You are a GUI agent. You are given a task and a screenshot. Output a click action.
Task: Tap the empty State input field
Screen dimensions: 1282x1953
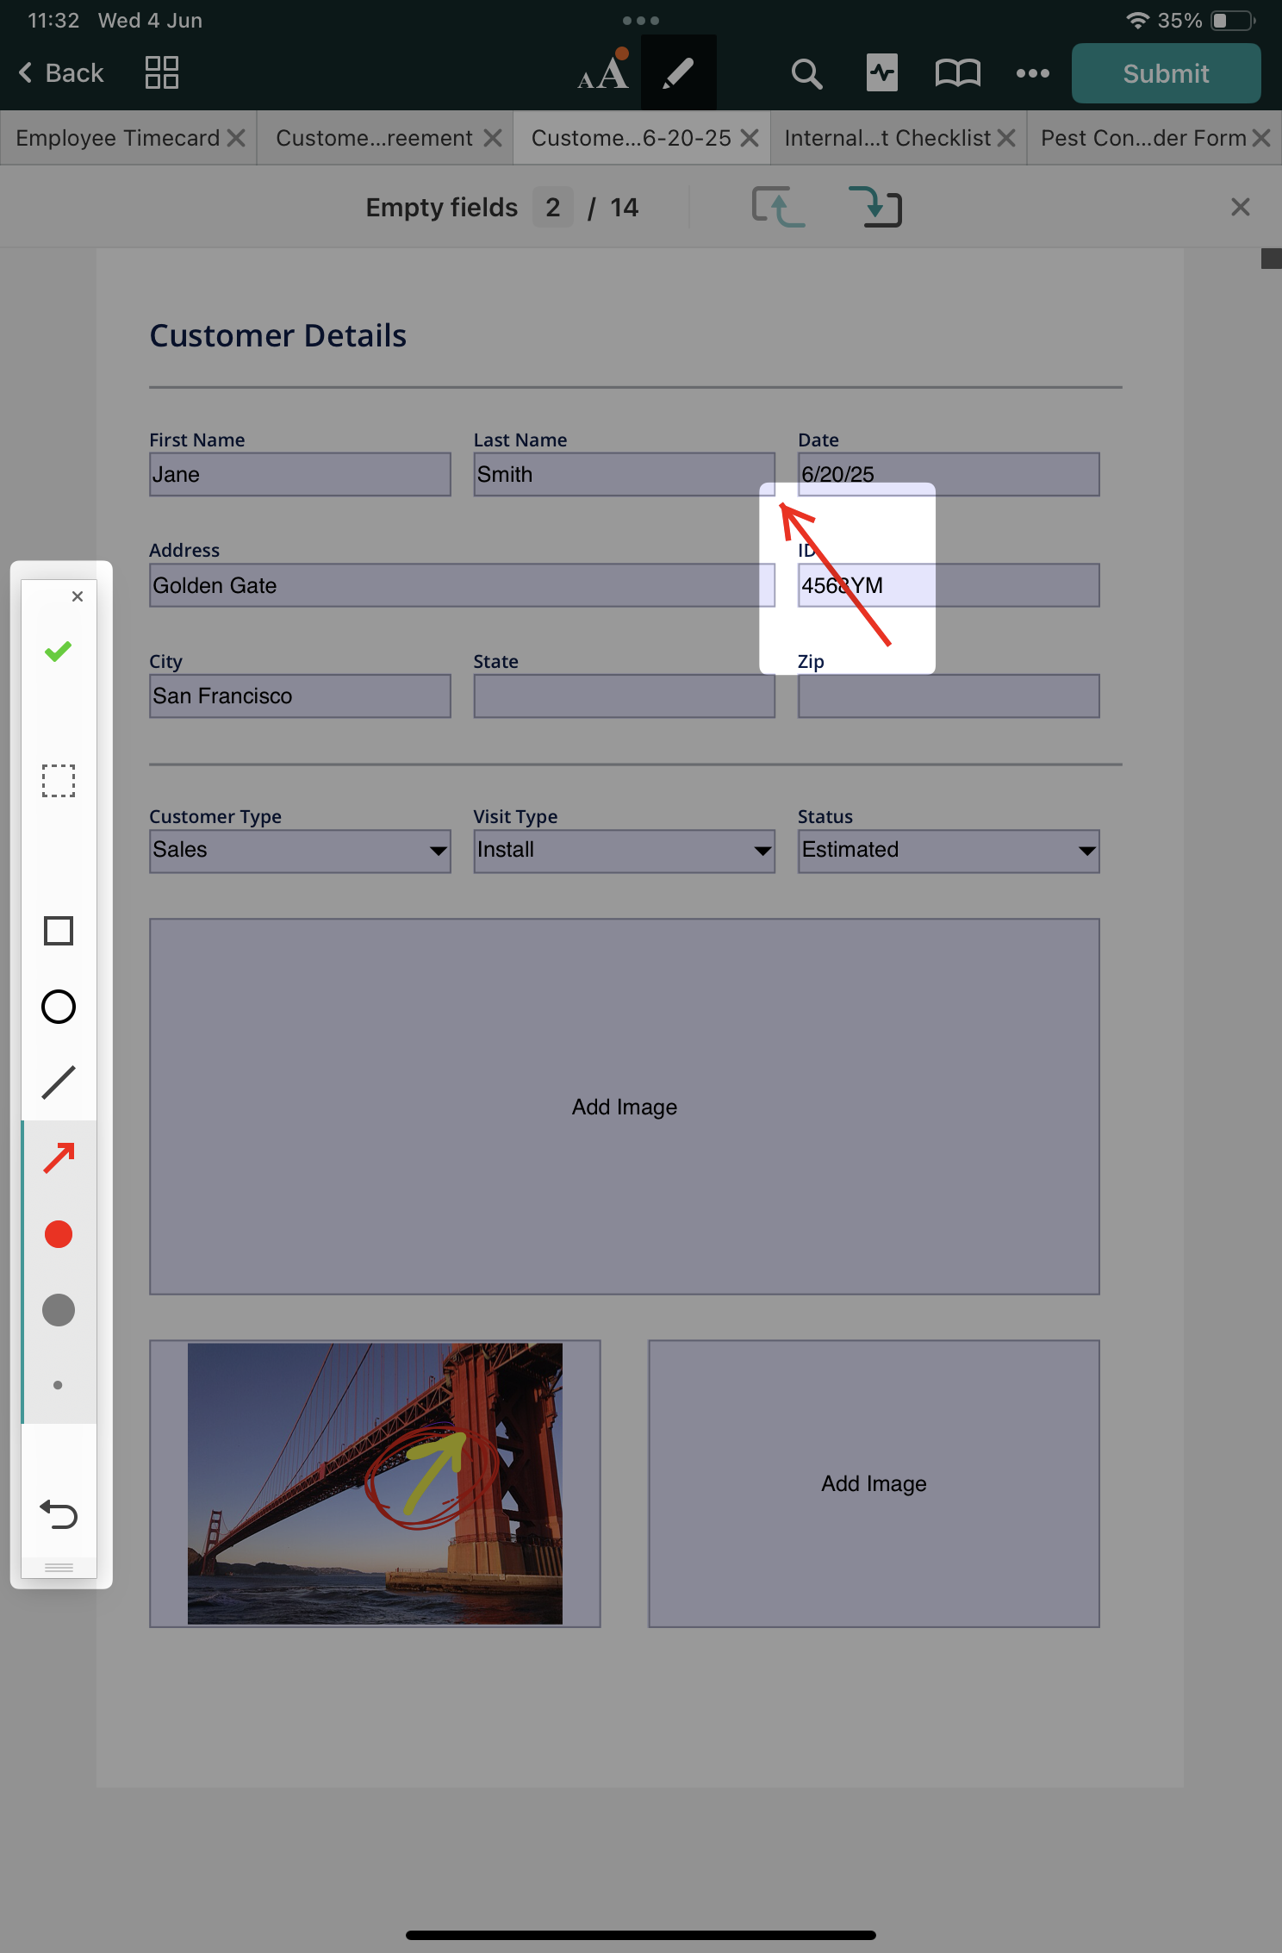click(624, 696)
